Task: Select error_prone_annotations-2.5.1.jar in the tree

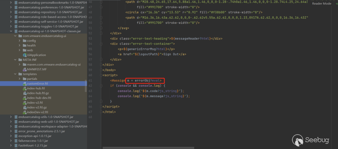Action: [x=43, y=131]
